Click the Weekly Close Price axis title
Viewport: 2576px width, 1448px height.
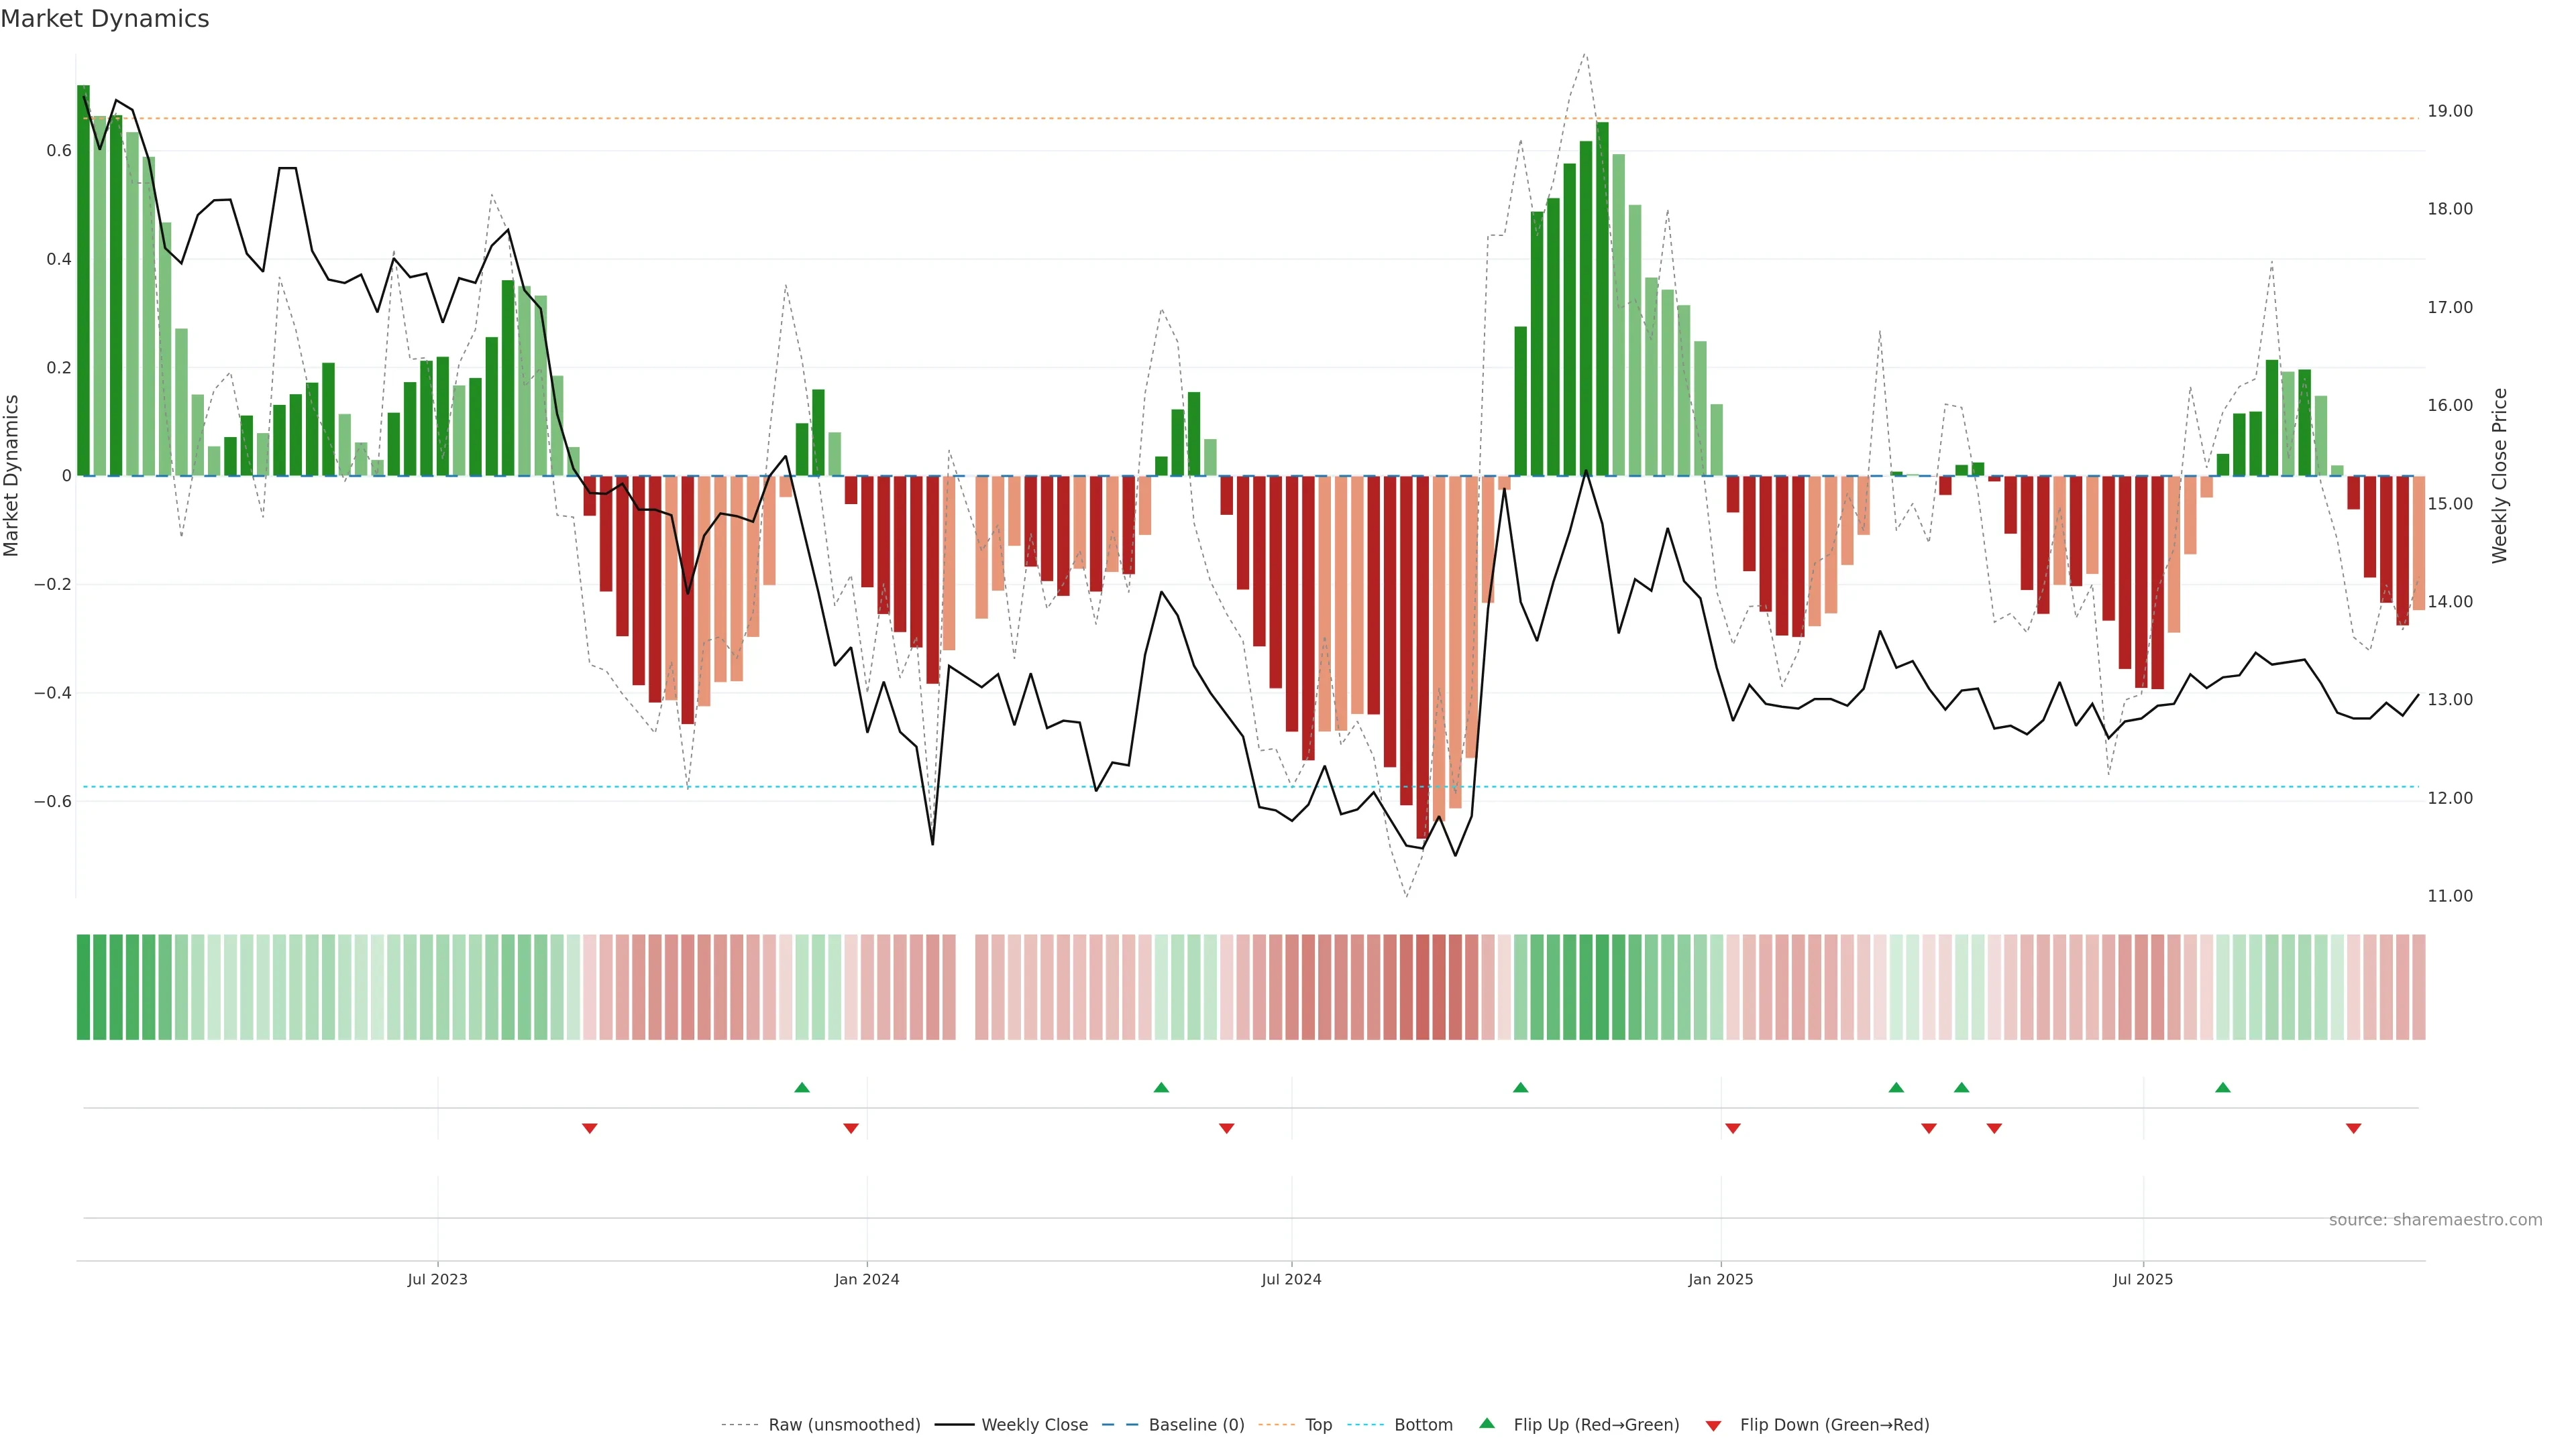(2499, 476)
